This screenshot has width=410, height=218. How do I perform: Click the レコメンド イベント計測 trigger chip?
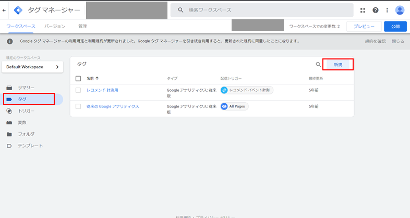tap(247, 90)
